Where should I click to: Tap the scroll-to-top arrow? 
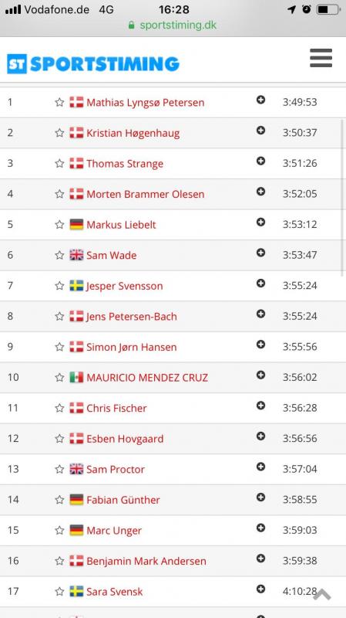coord(322,594)
